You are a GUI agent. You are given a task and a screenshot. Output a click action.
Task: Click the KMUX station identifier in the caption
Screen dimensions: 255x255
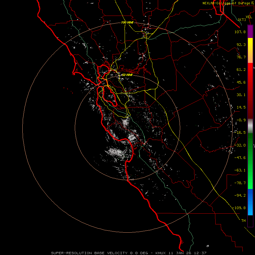pyautogui.click(x=161, y=253)
